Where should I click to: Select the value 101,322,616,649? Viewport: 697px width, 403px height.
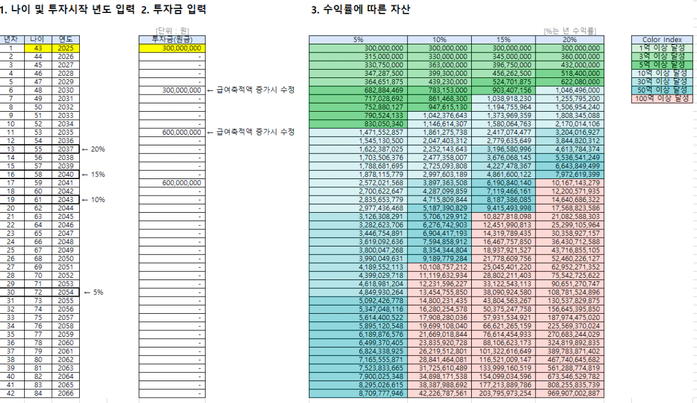(503, 351)
